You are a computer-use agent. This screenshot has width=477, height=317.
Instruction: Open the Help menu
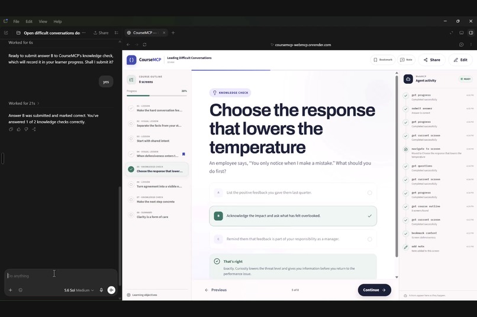[x=57, y=21]
